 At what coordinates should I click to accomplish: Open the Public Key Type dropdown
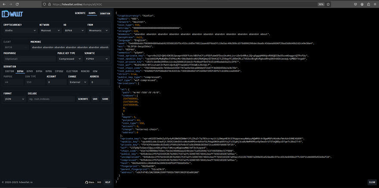70,59
